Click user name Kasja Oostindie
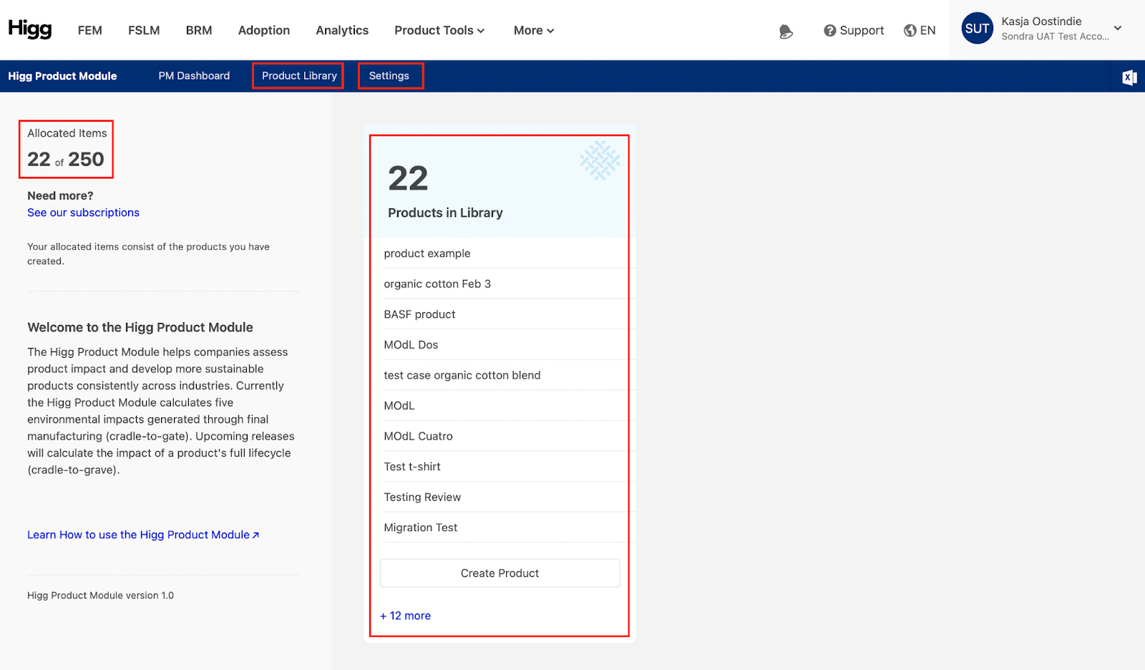The width and height of the screenshot is (1145, 670). pos(1041,21)
